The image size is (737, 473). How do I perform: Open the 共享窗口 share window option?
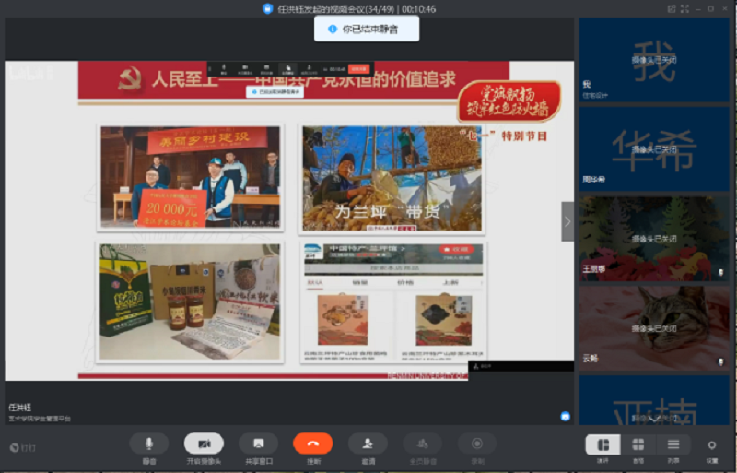[258, 443]
